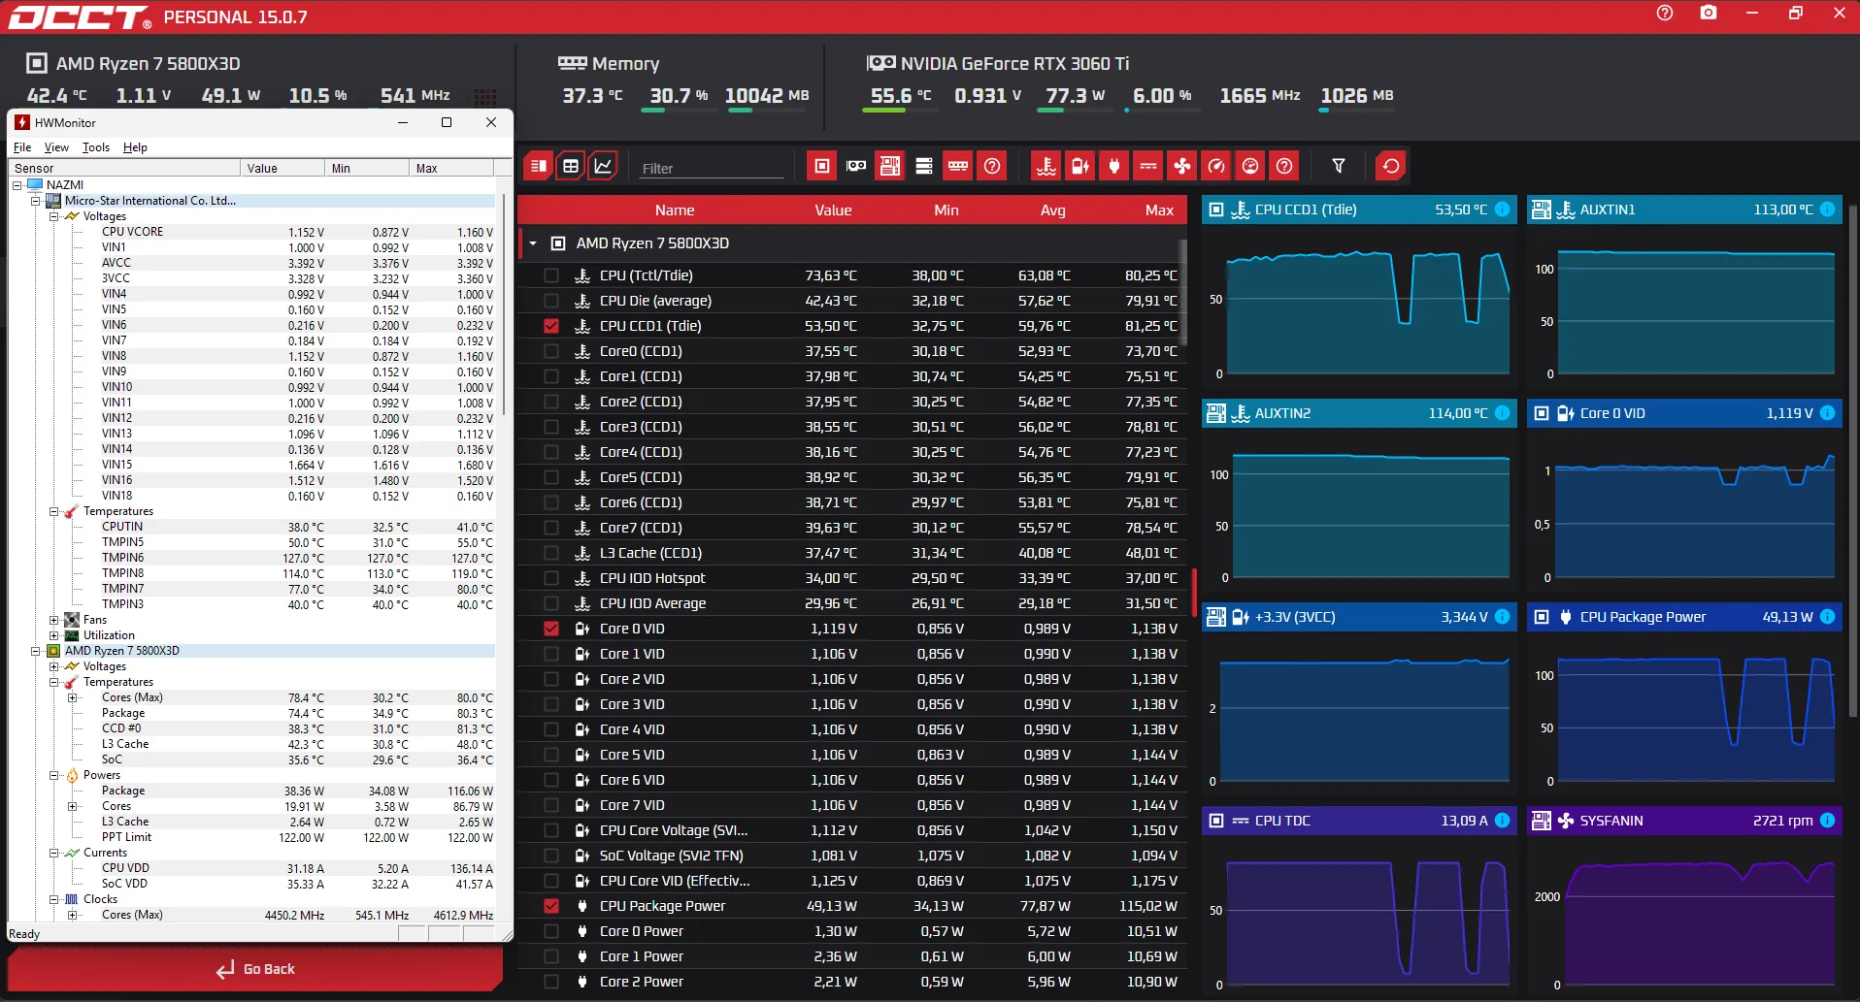Screen dimensions: 1860x1002
Task: Collapse the Currents node in HWMonitor
Action: (x=54, y=853)
